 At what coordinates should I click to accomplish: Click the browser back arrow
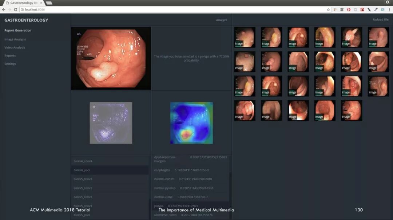pos(4,9)
